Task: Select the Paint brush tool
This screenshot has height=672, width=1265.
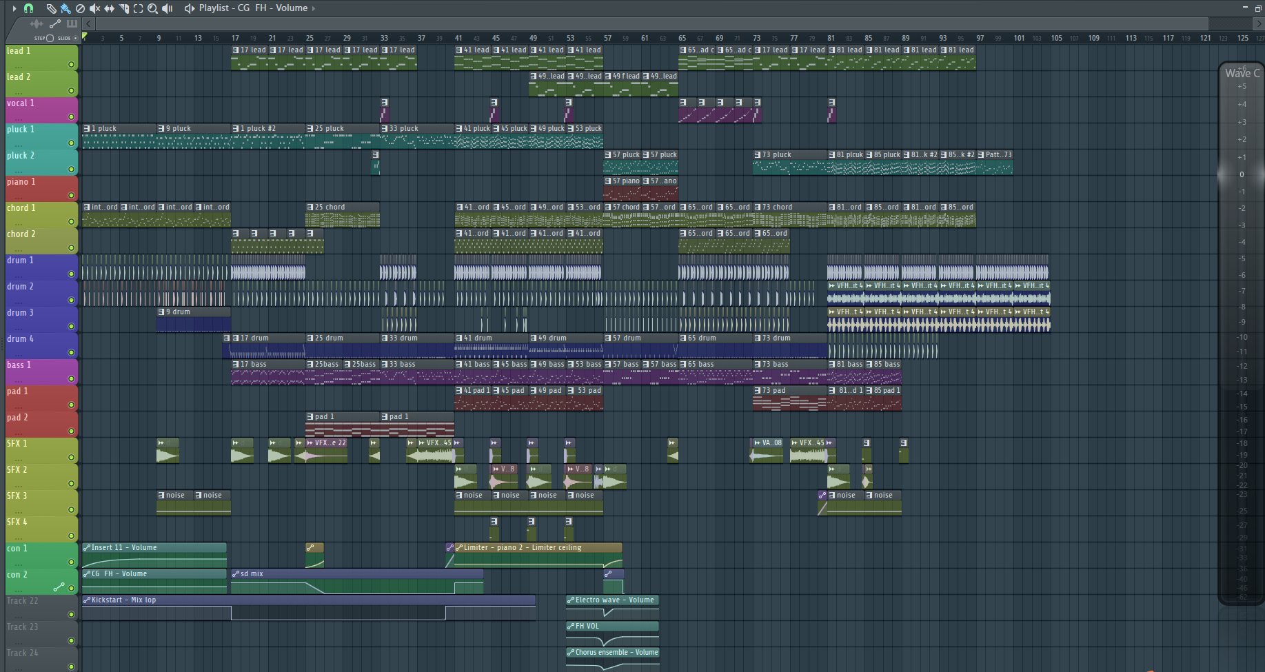Action: point(65,8)
